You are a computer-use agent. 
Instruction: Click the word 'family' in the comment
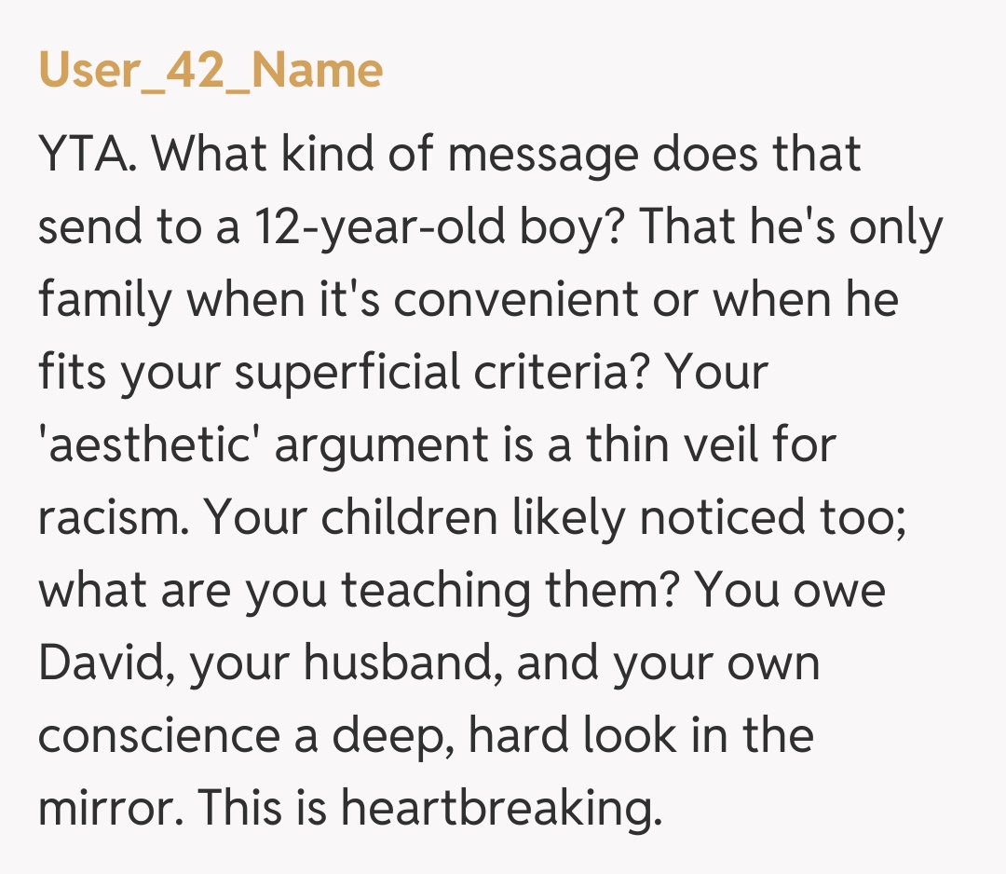pyautogui.click(x=106, y=300)
